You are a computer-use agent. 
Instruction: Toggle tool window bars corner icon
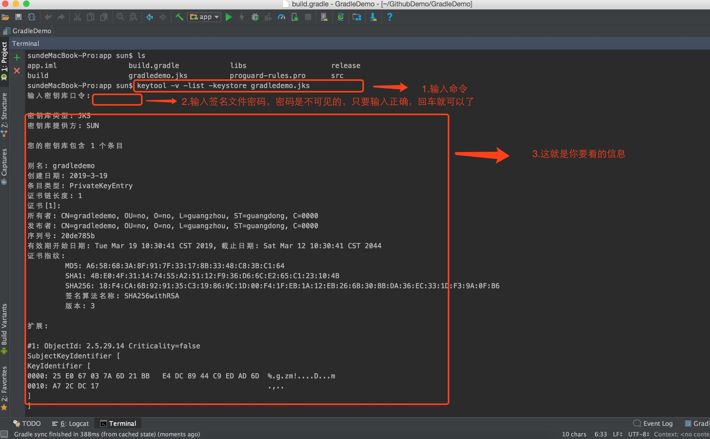(x=4, y=434)
